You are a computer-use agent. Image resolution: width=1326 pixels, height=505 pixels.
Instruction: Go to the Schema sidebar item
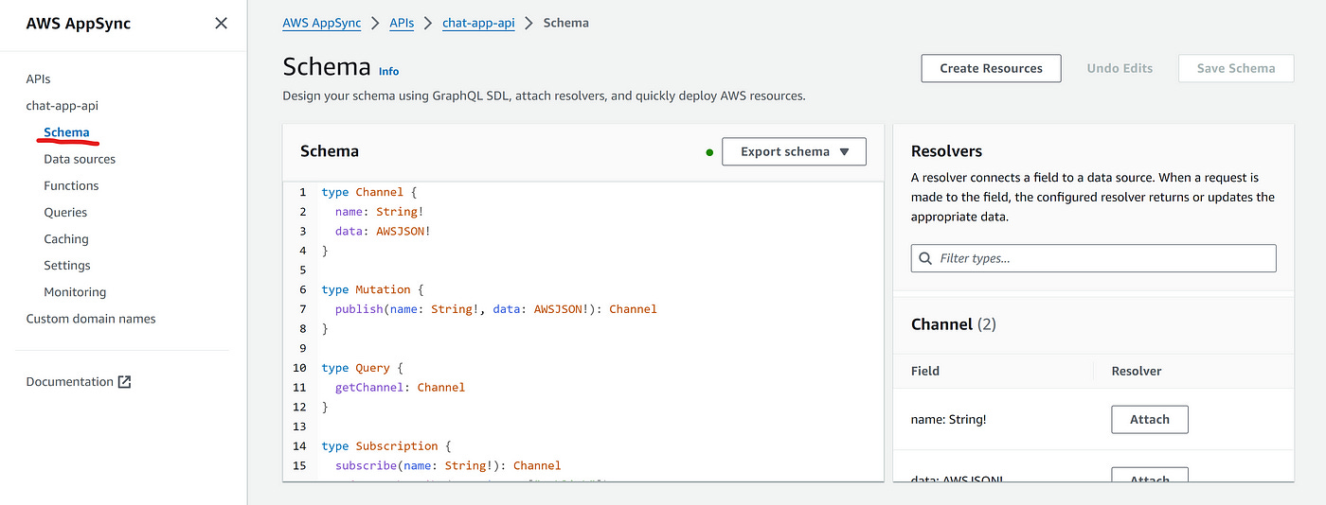pos(66,132)
